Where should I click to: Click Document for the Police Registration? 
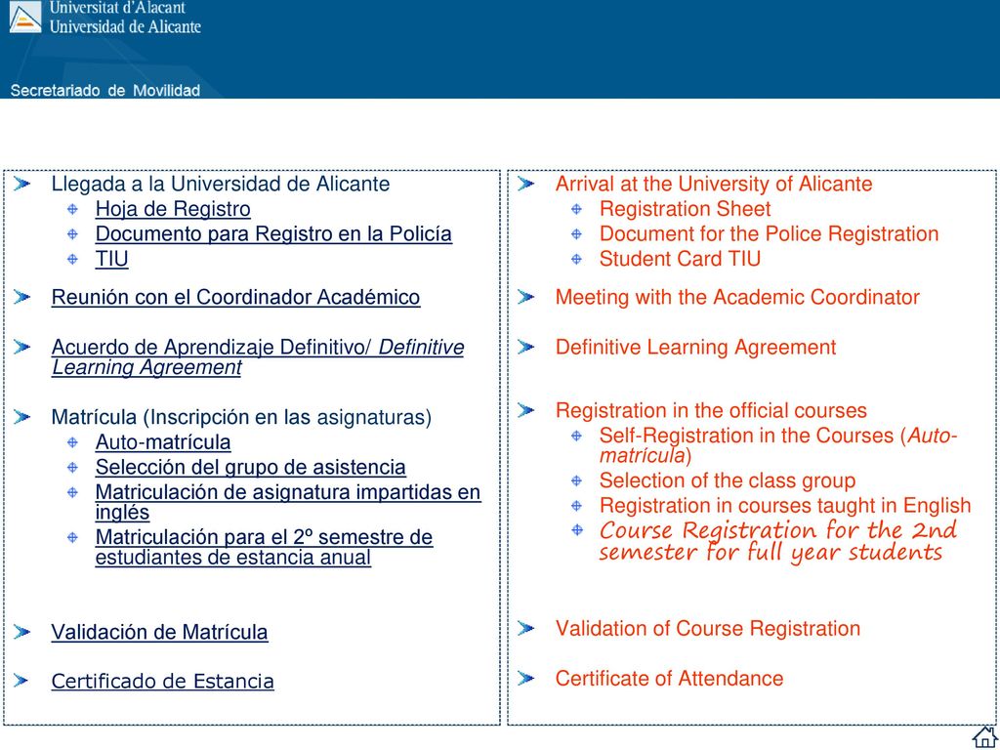point(770,233)
